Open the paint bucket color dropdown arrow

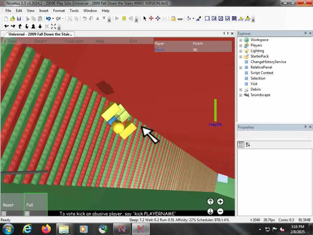point(193,19)
